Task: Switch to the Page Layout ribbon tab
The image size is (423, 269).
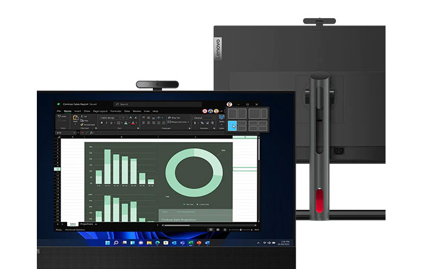Action: (100, 111)
